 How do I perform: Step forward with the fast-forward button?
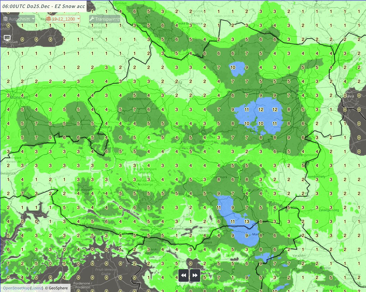[195, 275]
